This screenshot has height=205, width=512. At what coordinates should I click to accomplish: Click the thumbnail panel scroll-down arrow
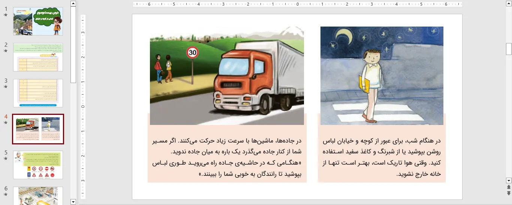73,202
